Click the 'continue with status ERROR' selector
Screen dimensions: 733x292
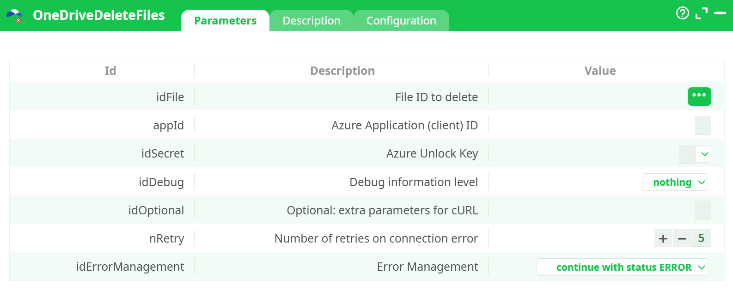click(622, 267)
